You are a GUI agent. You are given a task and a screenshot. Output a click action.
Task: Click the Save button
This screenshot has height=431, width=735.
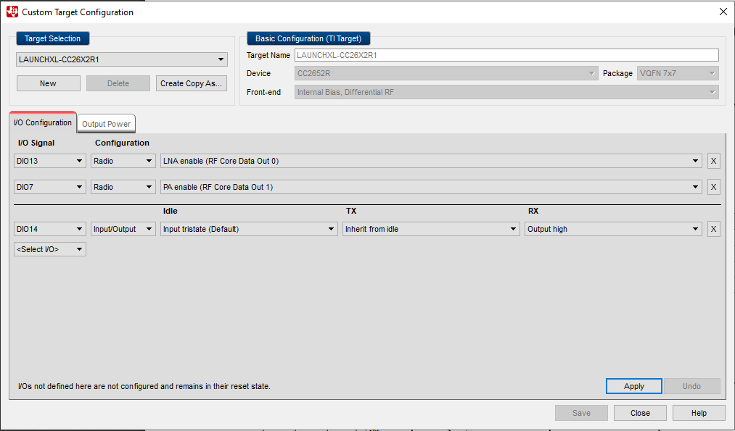[x=581, y=413]
